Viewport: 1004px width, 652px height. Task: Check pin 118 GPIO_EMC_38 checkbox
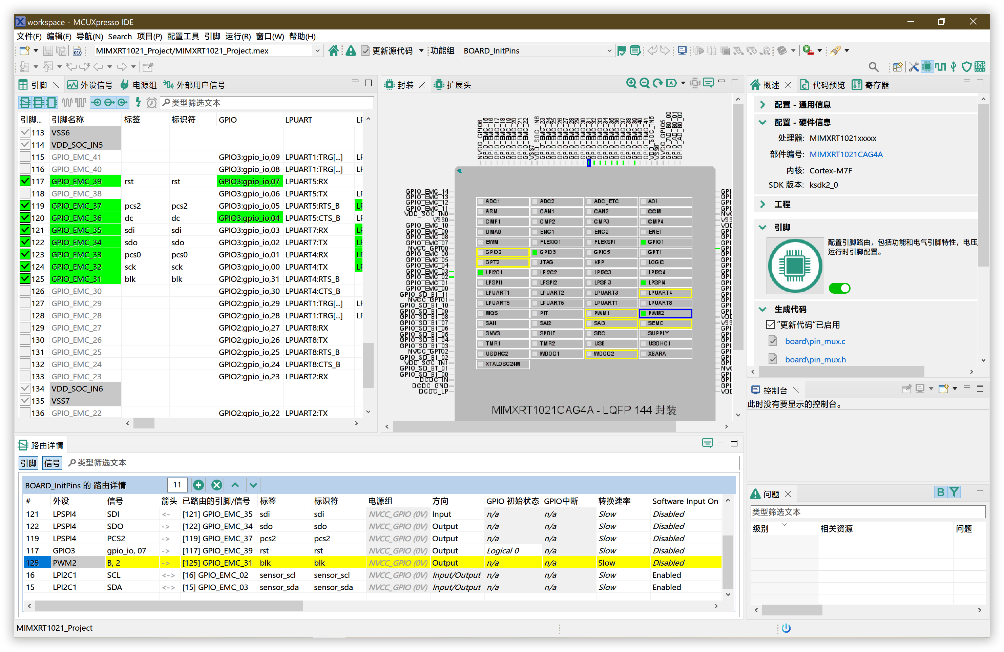25,194
